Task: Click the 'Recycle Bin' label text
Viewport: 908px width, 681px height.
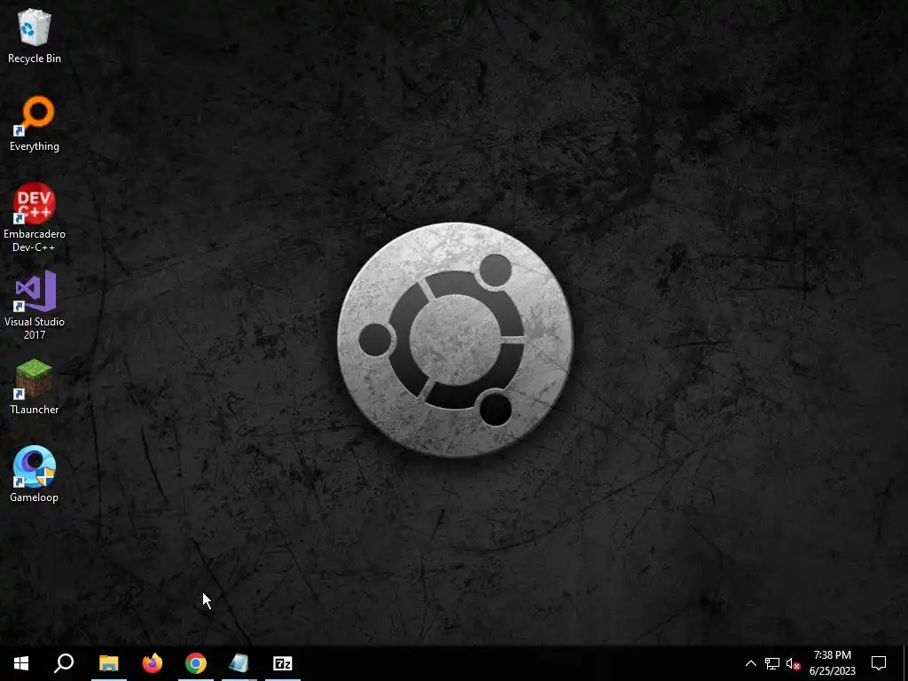Action: [x=35, y=59]
